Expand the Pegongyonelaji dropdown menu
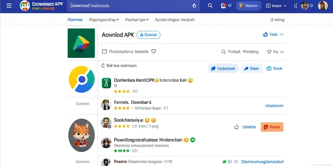333x166 pixels. click(104, 20)
